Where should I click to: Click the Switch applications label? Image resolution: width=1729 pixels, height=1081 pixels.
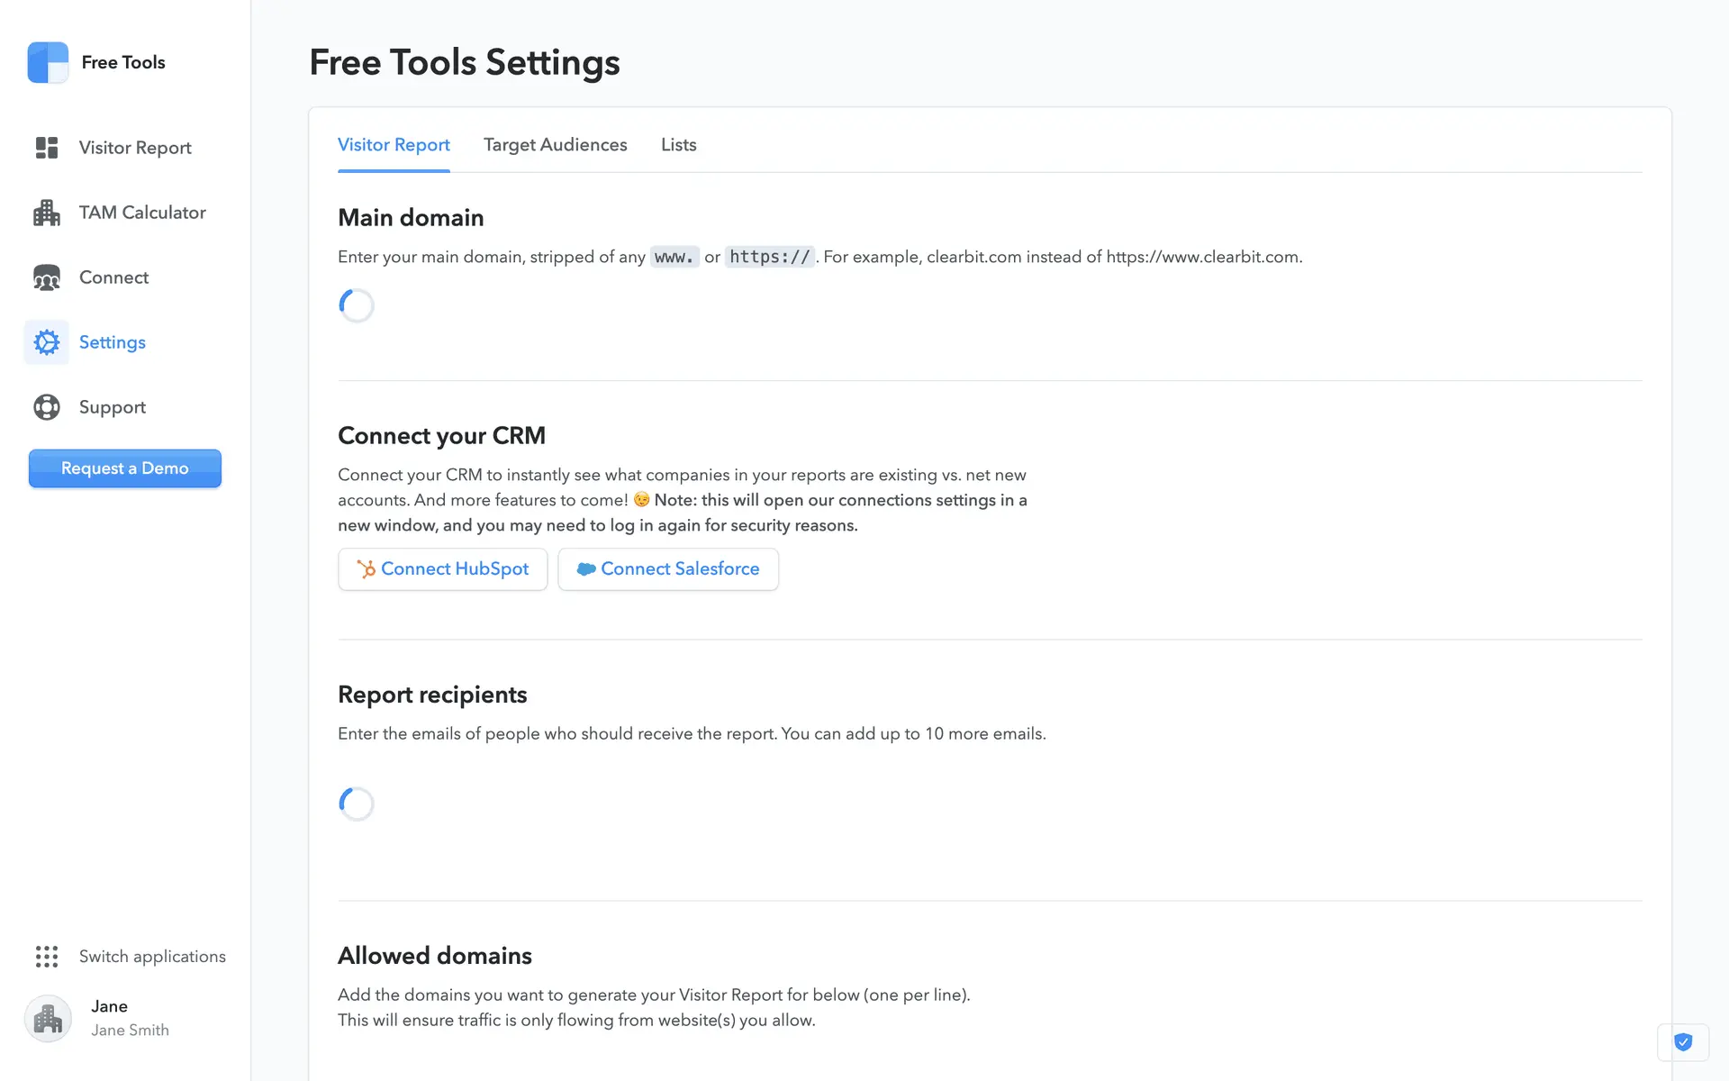pos(152,957)
